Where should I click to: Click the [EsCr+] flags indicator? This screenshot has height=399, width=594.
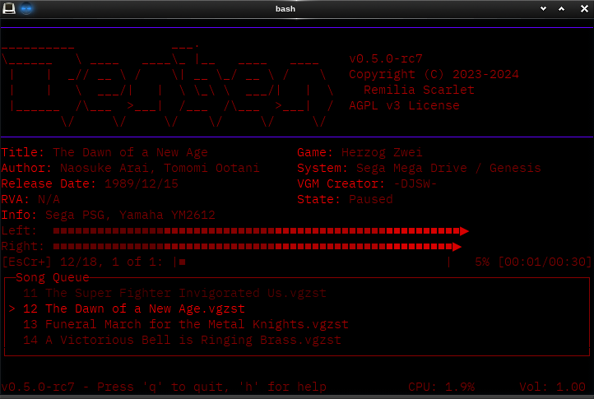(x=26, y=262)
